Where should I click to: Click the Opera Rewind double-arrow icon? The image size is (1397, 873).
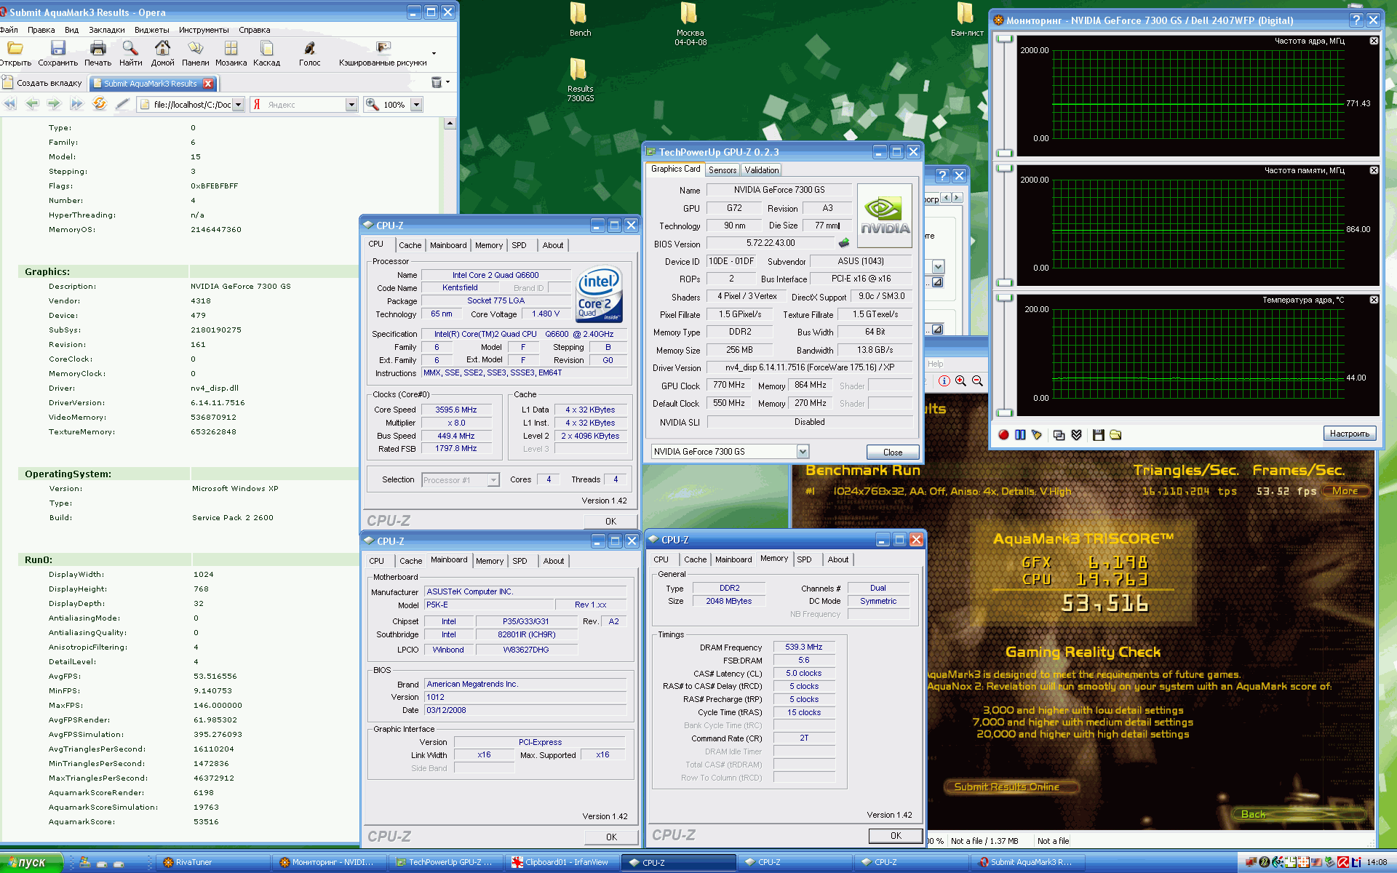[9, 104]
